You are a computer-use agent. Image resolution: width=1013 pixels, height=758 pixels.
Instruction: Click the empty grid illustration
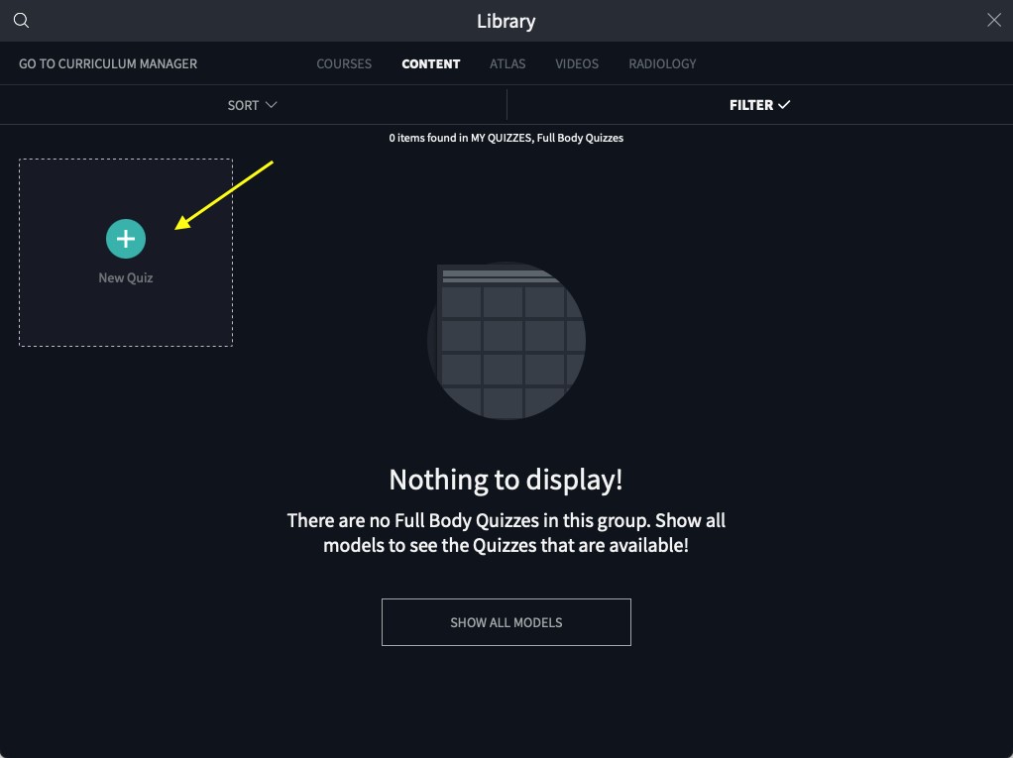click(x=506, y=340)
